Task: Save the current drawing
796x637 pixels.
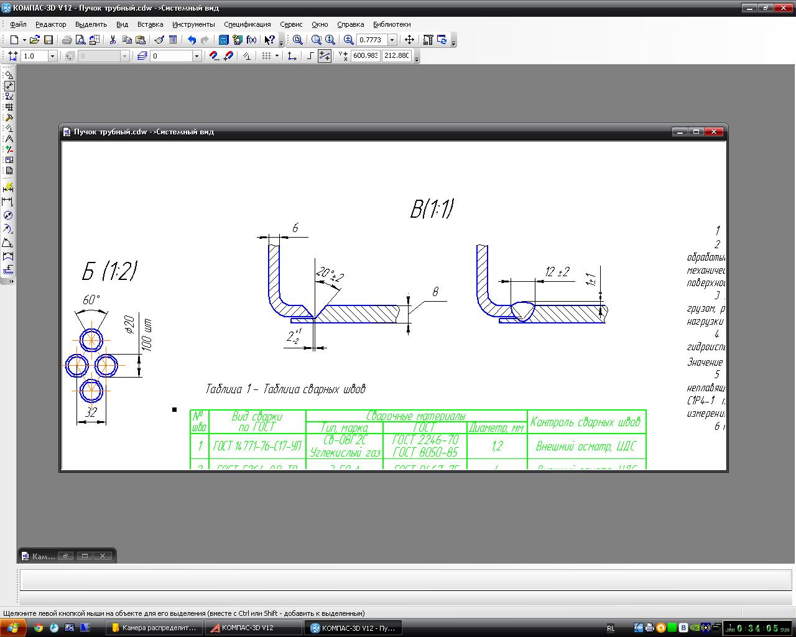Action: click(49, 40)
